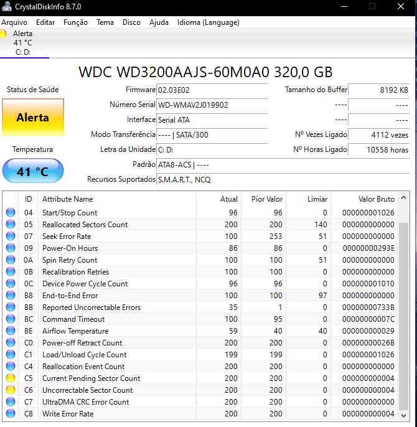417x427 pixels.
Task: Select the Current Pending Sector Count attribute name
Action: point(91,378)
